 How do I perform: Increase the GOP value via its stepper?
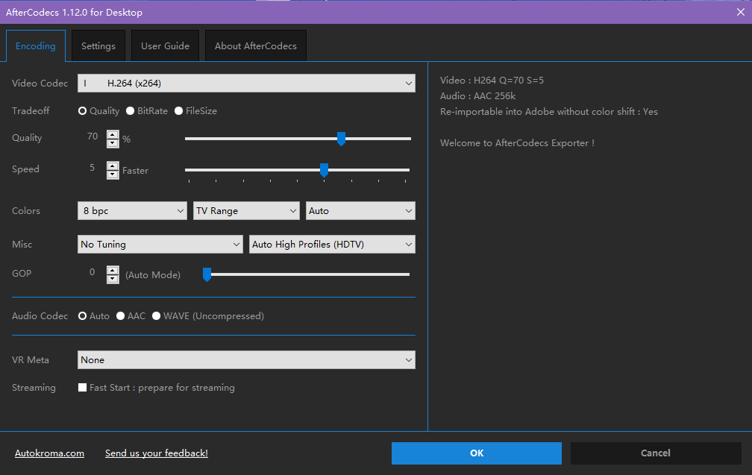(x=112, y=270)
